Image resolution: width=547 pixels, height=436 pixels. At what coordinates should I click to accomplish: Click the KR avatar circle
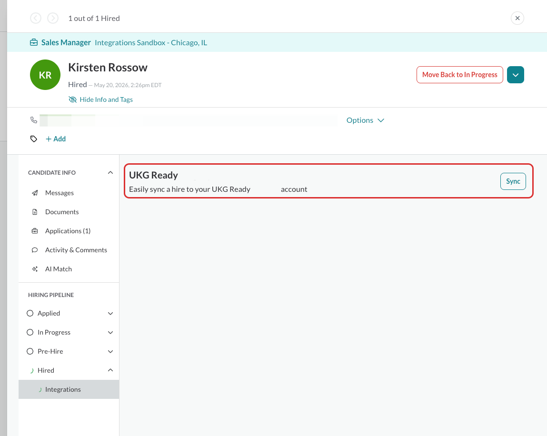tap(45, 75)
